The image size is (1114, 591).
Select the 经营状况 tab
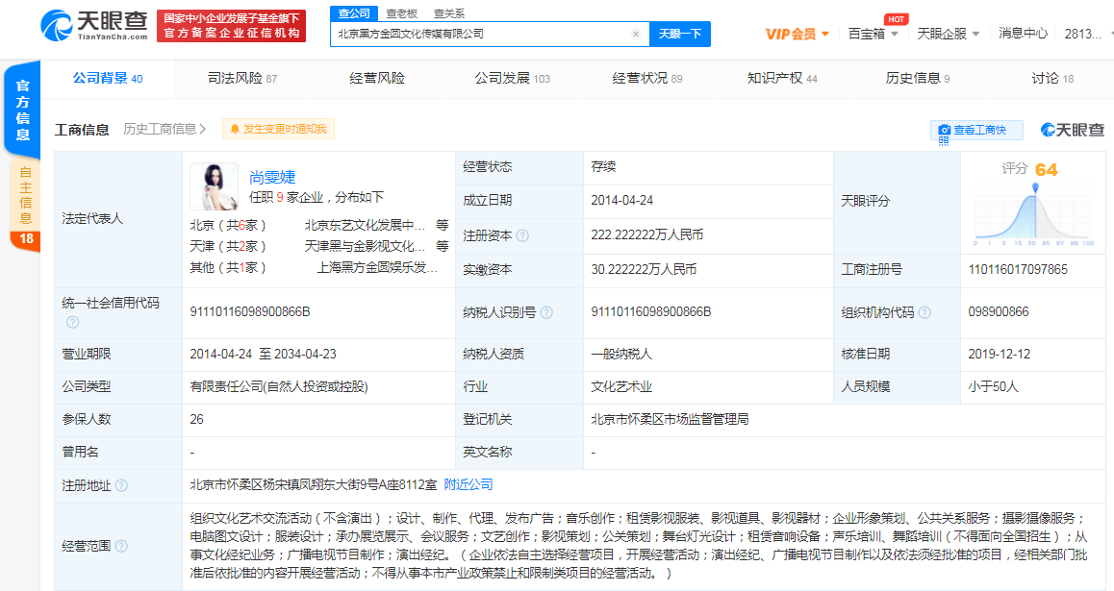[647, 78]
